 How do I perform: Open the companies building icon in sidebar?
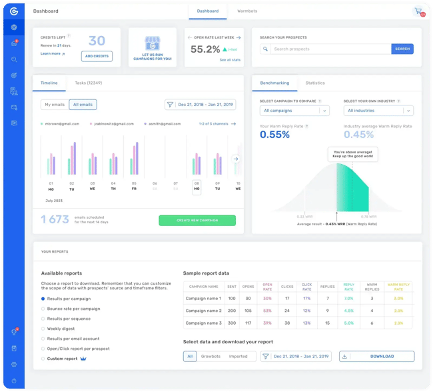(14, 91)
